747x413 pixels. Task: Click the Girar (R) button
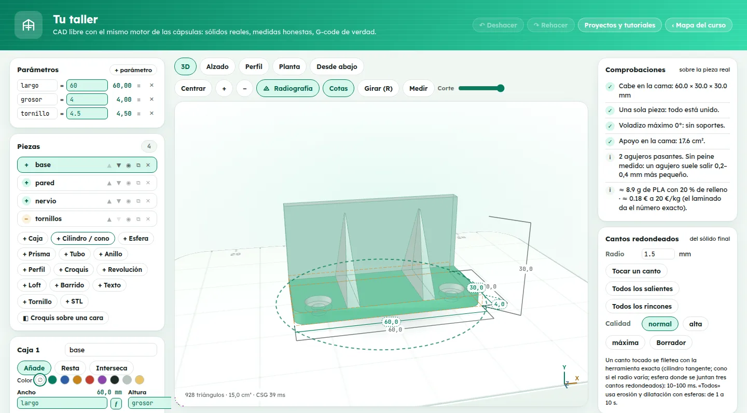[378, 88]
